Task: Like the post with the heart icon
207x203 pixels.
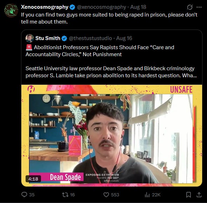Action: point(106,195)
